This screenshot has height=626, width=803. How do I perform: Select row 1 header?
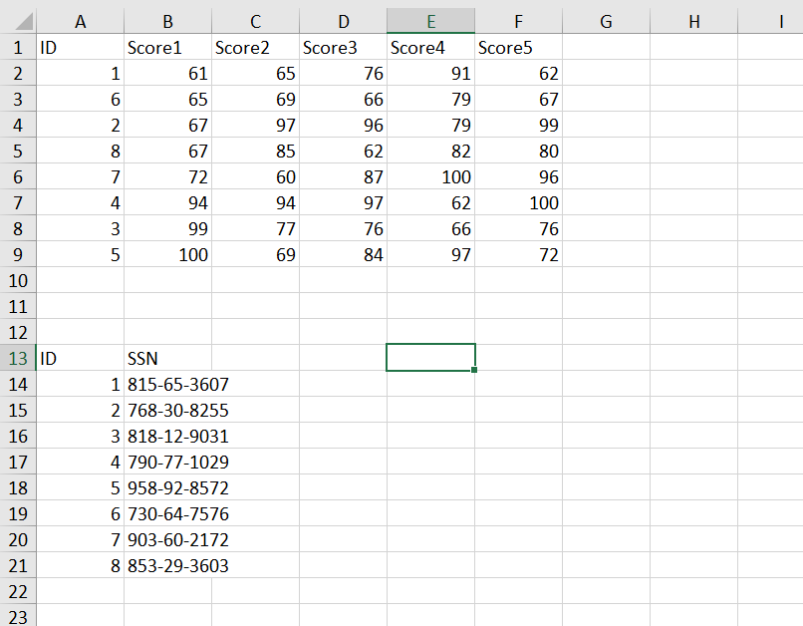pos(18,47)
